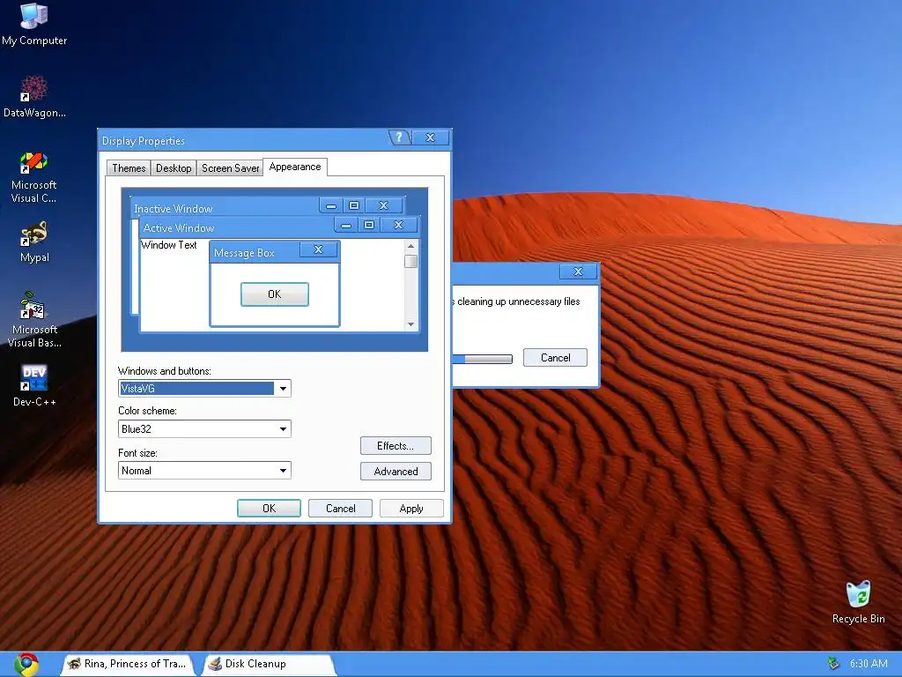Click the 6:30 AM clock
Image resolution: width=902 pixels, height=677 pixels.
pyautogui.click(x=869, y=664)
